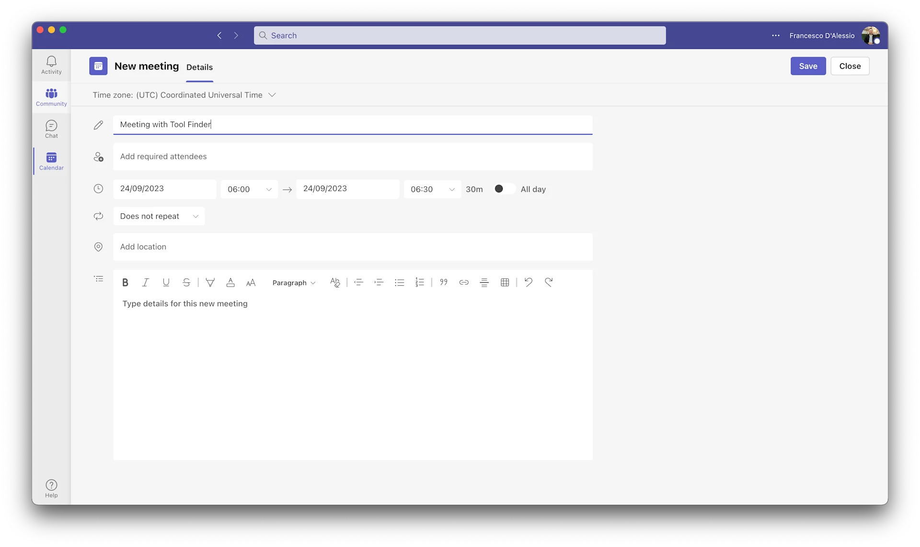This screenshot has height=547, width=920.
Task: Insert a table in meeting details
Action: (505, 282)
